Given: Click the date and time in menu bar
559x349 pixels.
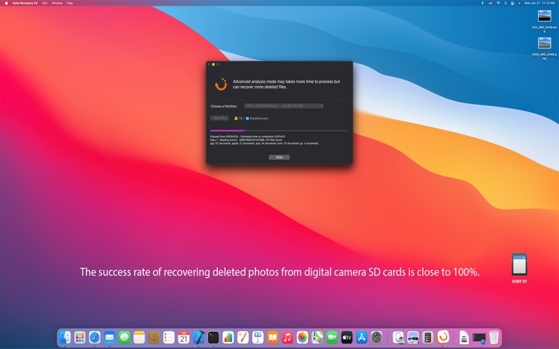Looking at the screenshot, I should 539,3.
